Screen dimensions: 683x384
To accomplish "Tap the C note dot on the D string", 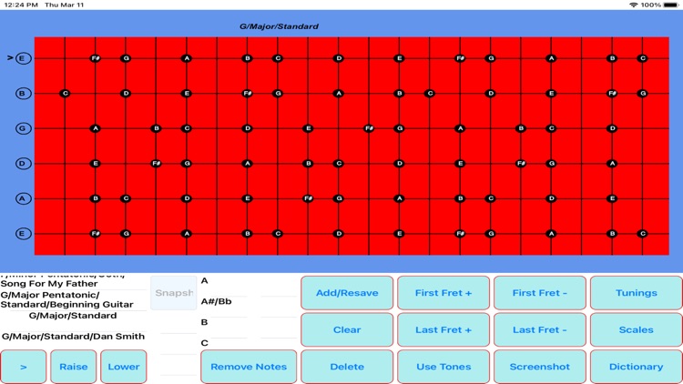I will tap(339, 164).
